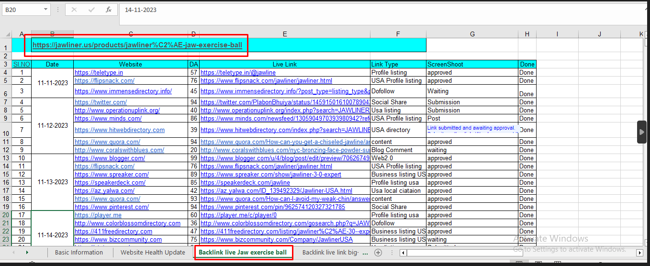Select the Backlink live Jaw exercise ball tab
Screen dimensions: 650x266
(243, 253)
